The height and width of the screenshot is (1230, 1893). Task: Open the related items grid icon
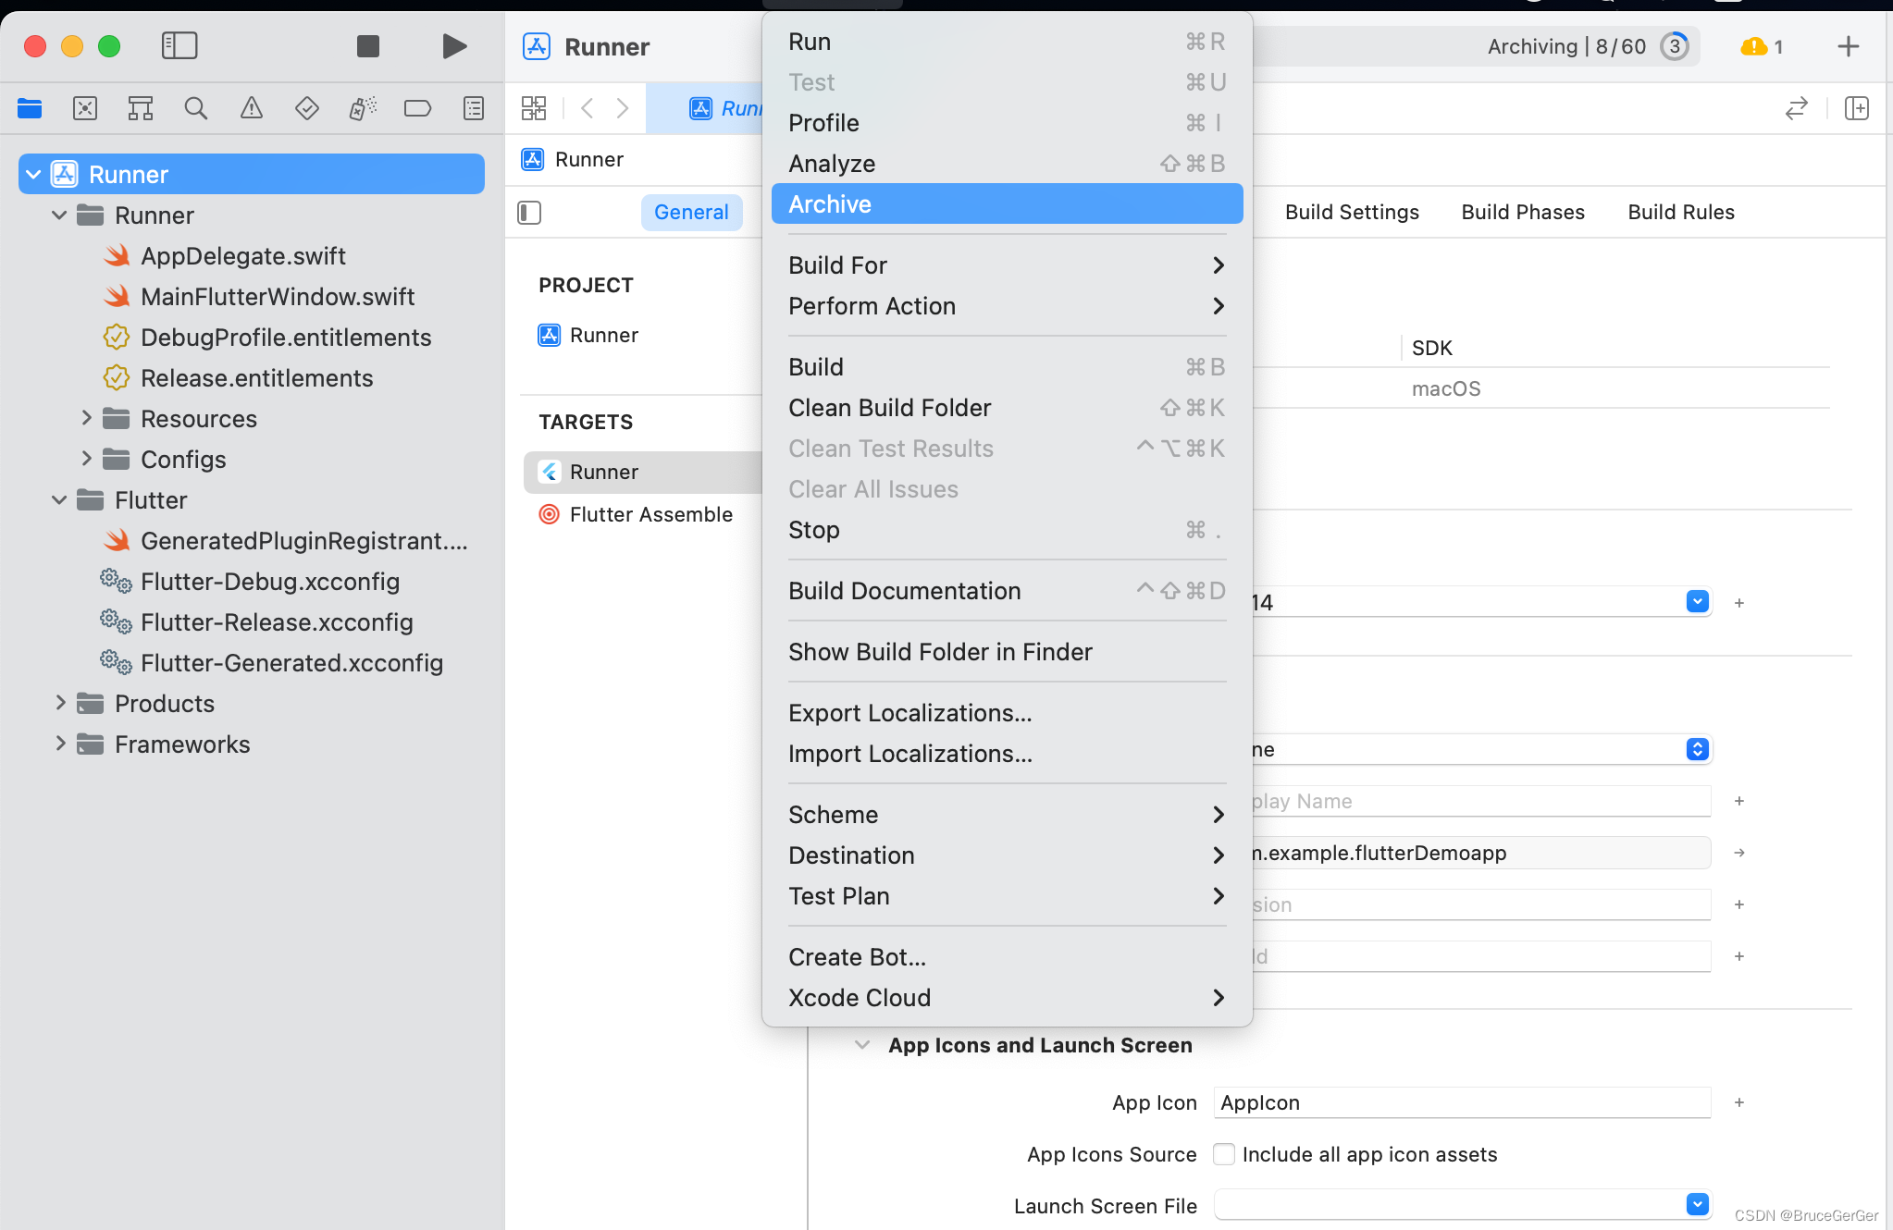click(x=534, y=108)
